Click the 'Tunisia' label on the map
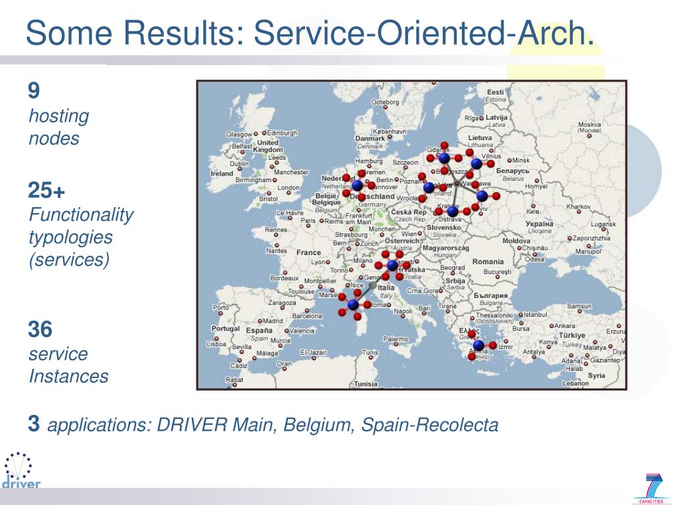This screenshot has height=505, width=673. pyautogui.click(x=365, y=384)
